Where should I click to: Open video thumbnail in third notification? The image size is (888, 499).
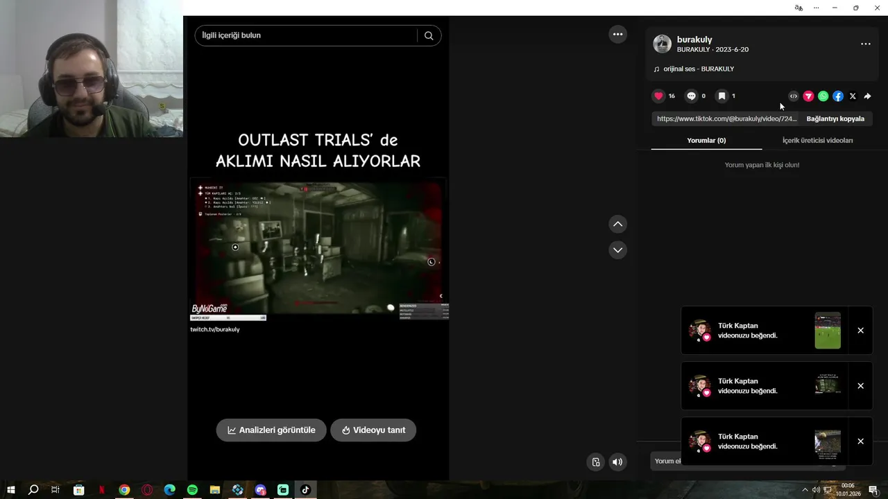point(828,441)
